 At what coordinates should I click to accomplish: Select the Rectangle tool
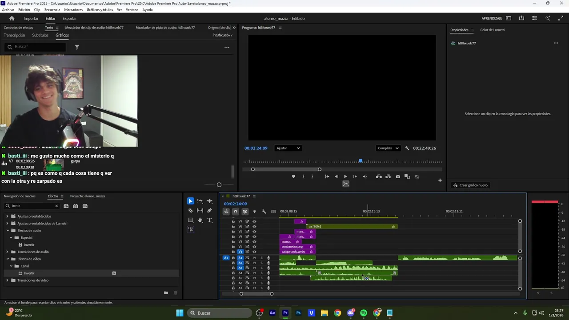(191, 220)
